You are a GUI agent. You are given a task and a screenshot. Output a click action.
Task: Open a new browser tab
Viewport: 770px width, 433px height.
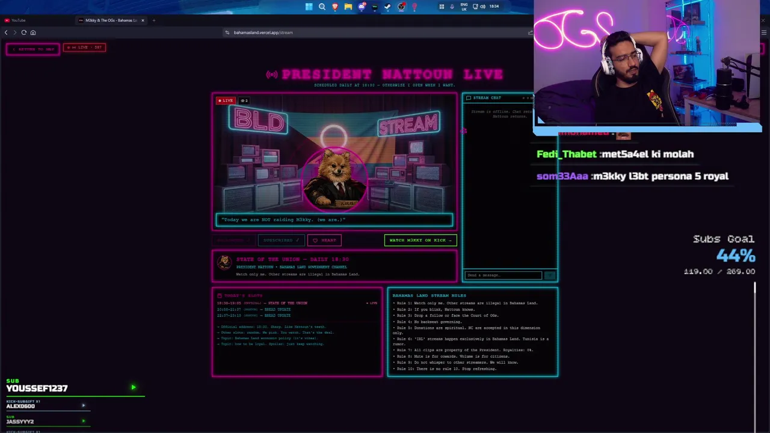(153, 20)
